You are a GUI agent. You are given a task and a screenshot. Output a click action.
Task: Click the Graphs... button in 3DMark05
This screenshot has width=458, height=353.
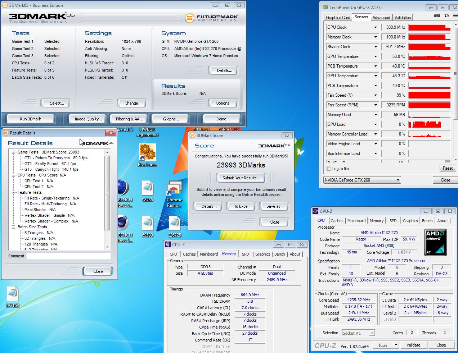171,119
